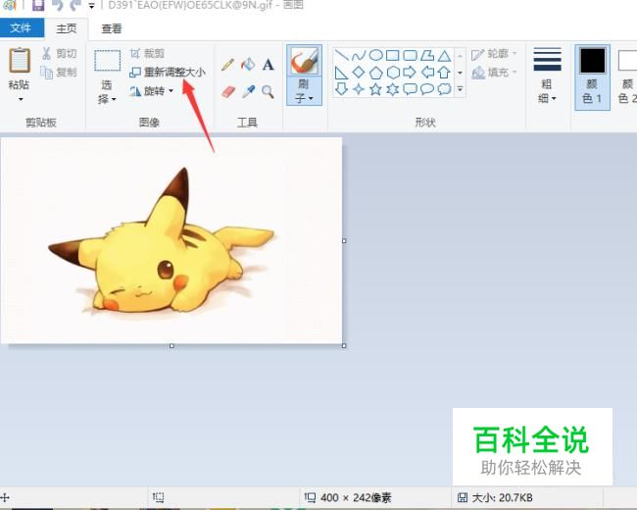The width and height of the screenshot is (637, 510).
Task: Select the Pentagon shape
Action: click(x=375, y=73)
